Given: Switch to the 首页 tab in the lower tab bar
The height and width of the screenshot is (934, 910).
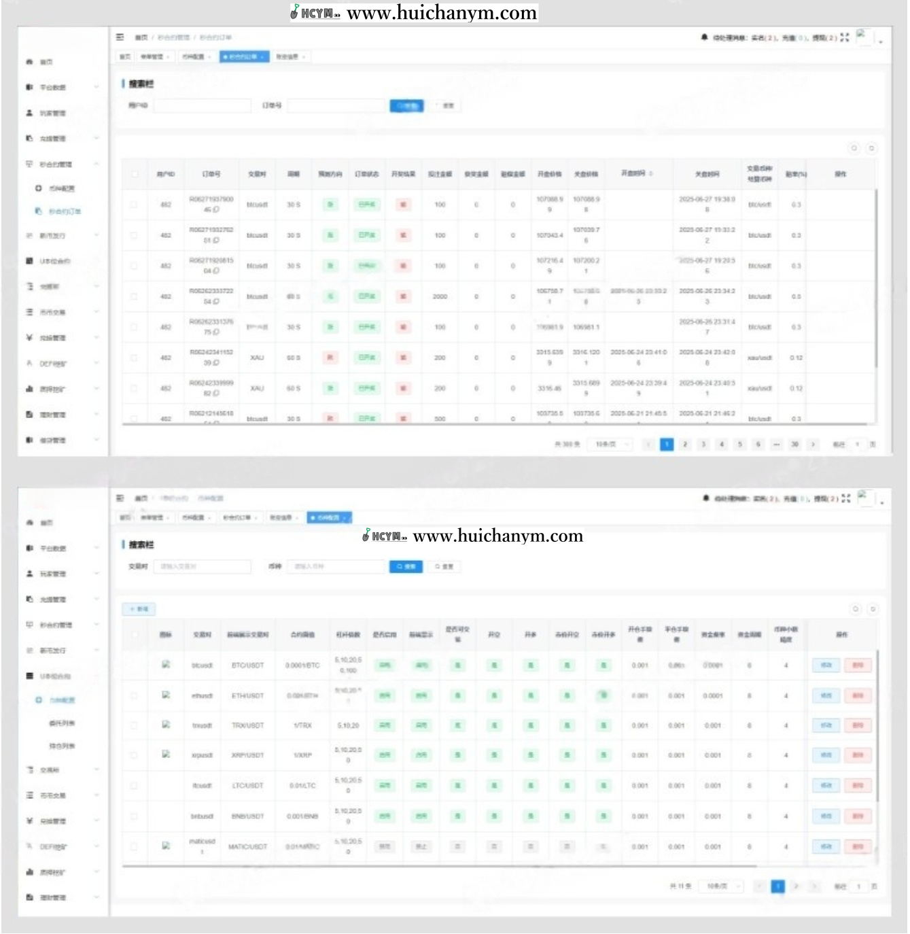Looking at the screenshot, I should [125, 518].
